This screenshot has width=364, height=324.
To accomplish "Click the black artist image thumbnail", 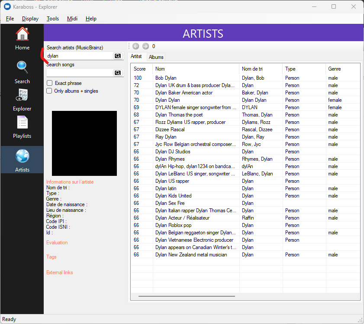I will coord(84,143).
